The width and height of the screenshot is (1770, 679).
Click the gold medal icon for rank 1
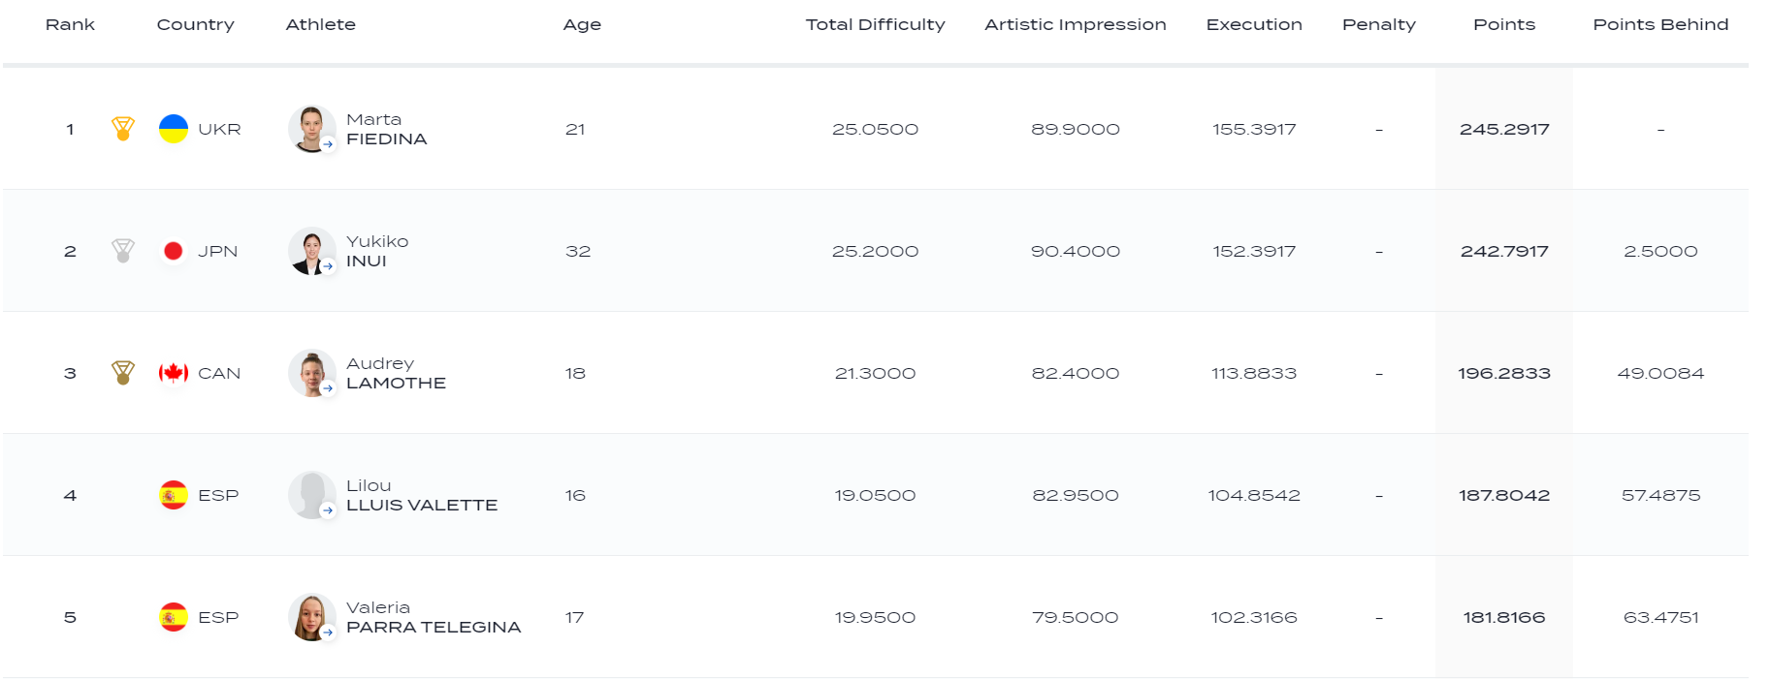(123, 129)
